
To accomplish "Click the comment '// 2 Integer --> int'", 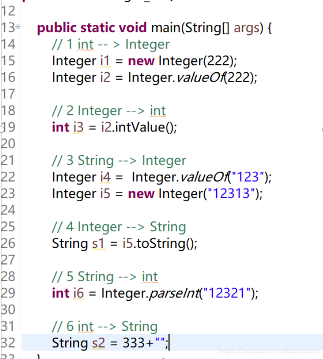I will pyautogui.click(x=109, y=111).
